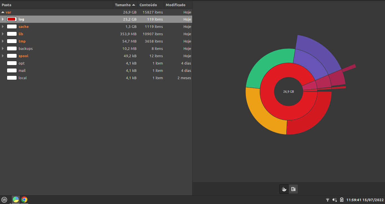Open the Linux Mint menu
Screen dimensions: 385x204
click(x=4, y=200)
